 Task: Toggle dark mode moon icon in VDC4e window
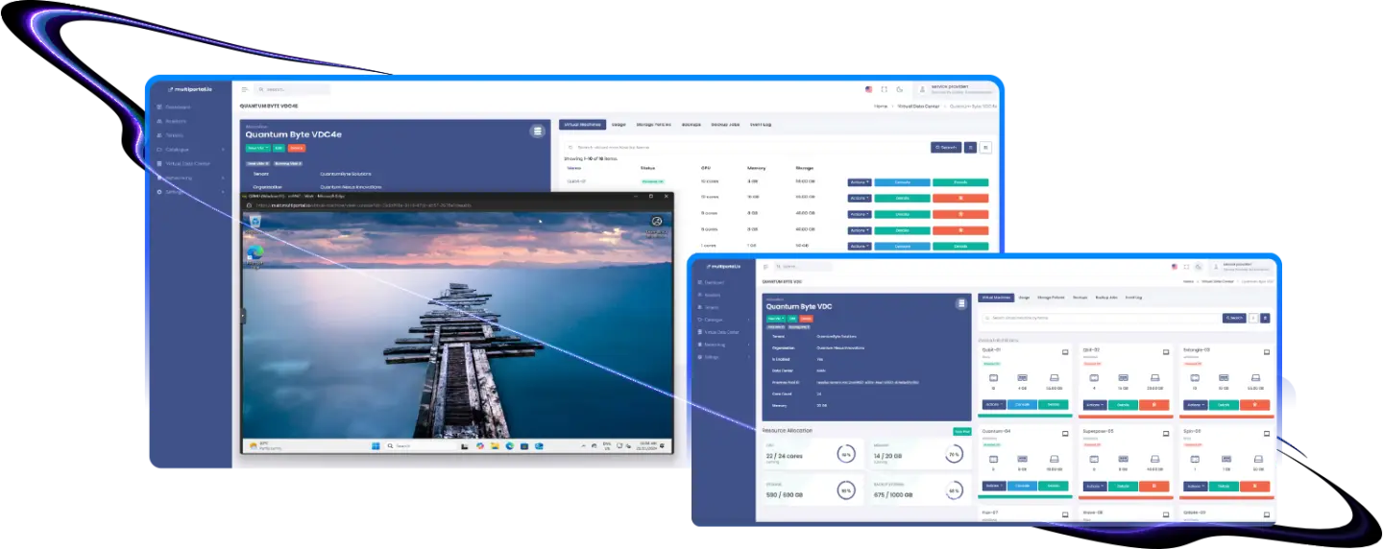click(900, 89)
